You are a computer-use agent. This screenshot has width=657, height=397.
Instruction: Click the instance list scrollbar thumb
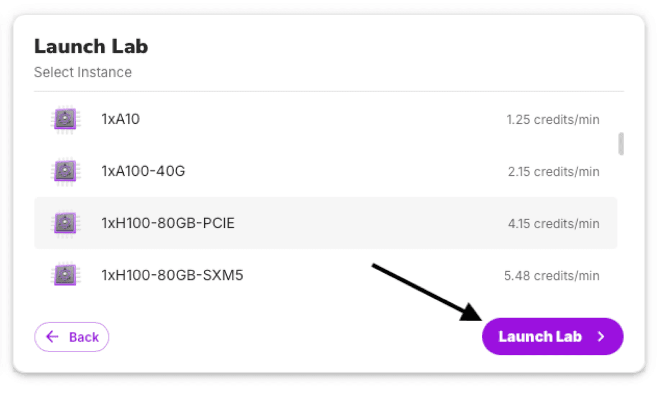(x=621, y=143)
